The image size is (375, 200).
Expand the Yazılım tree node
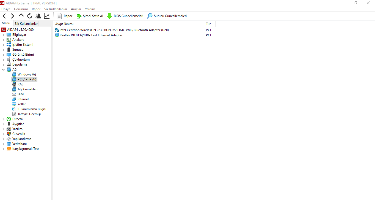coord(4,129)
